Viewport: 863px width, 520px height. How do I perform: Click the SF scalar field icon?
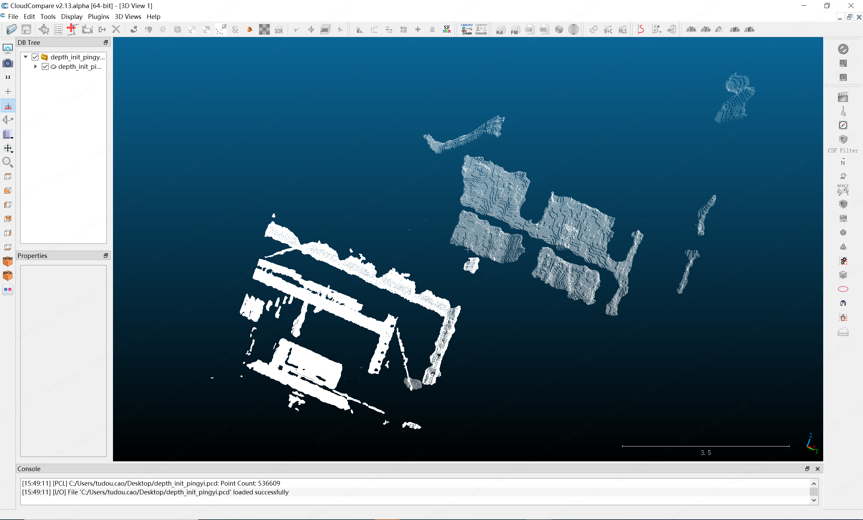[x=447, y=29]
